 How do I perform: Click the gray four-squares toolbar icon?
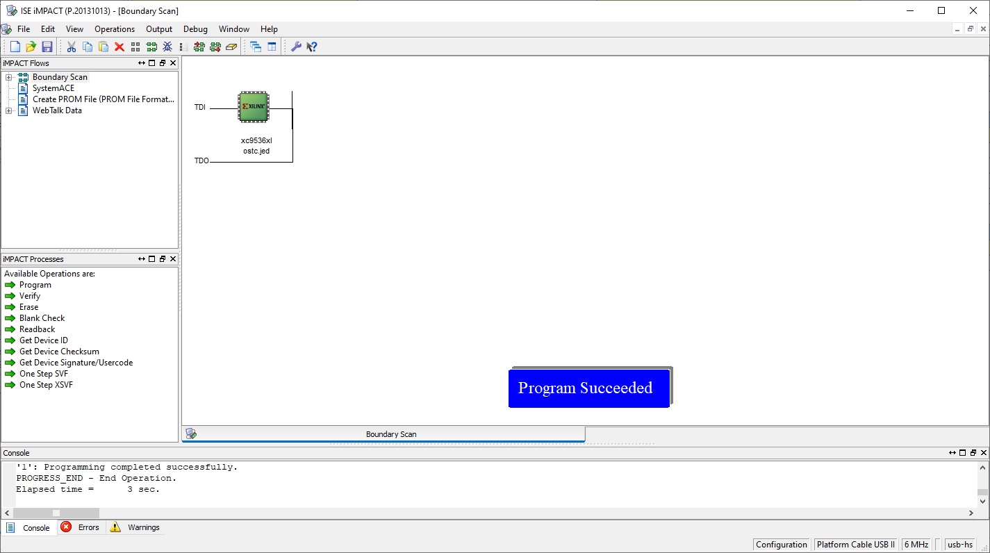pyautogui.click(x=135, y=47)
